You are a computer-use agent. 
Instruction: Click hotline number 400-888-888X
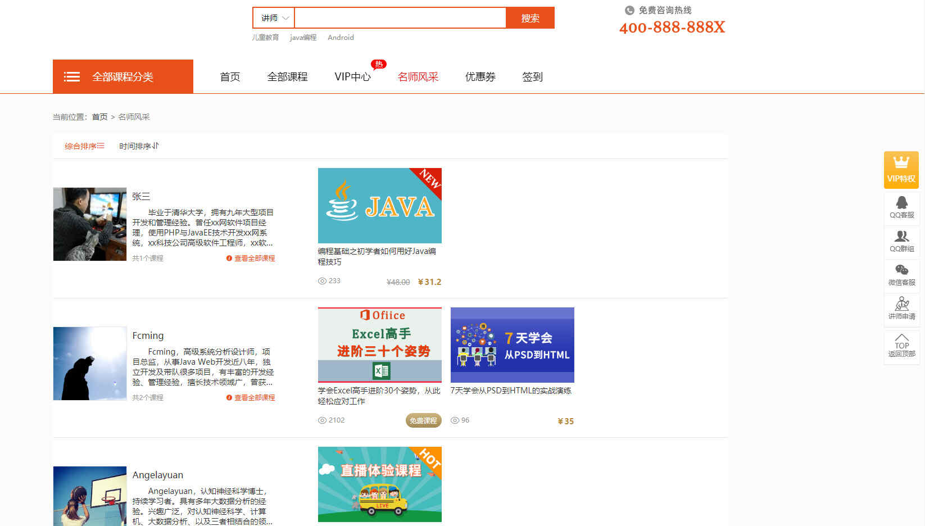(x=672, y=27)
